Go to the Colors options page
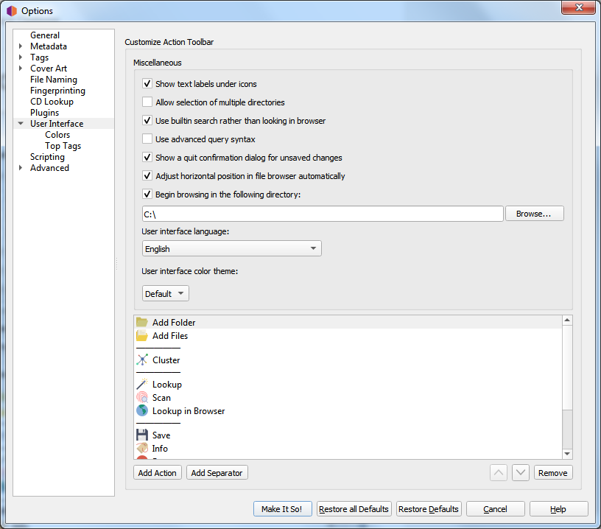This screenshot has width=601, height=529. [57, 135]
